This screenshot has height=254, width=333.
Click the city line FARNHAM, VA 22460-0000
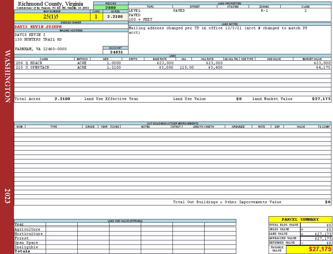coord(41,49)
